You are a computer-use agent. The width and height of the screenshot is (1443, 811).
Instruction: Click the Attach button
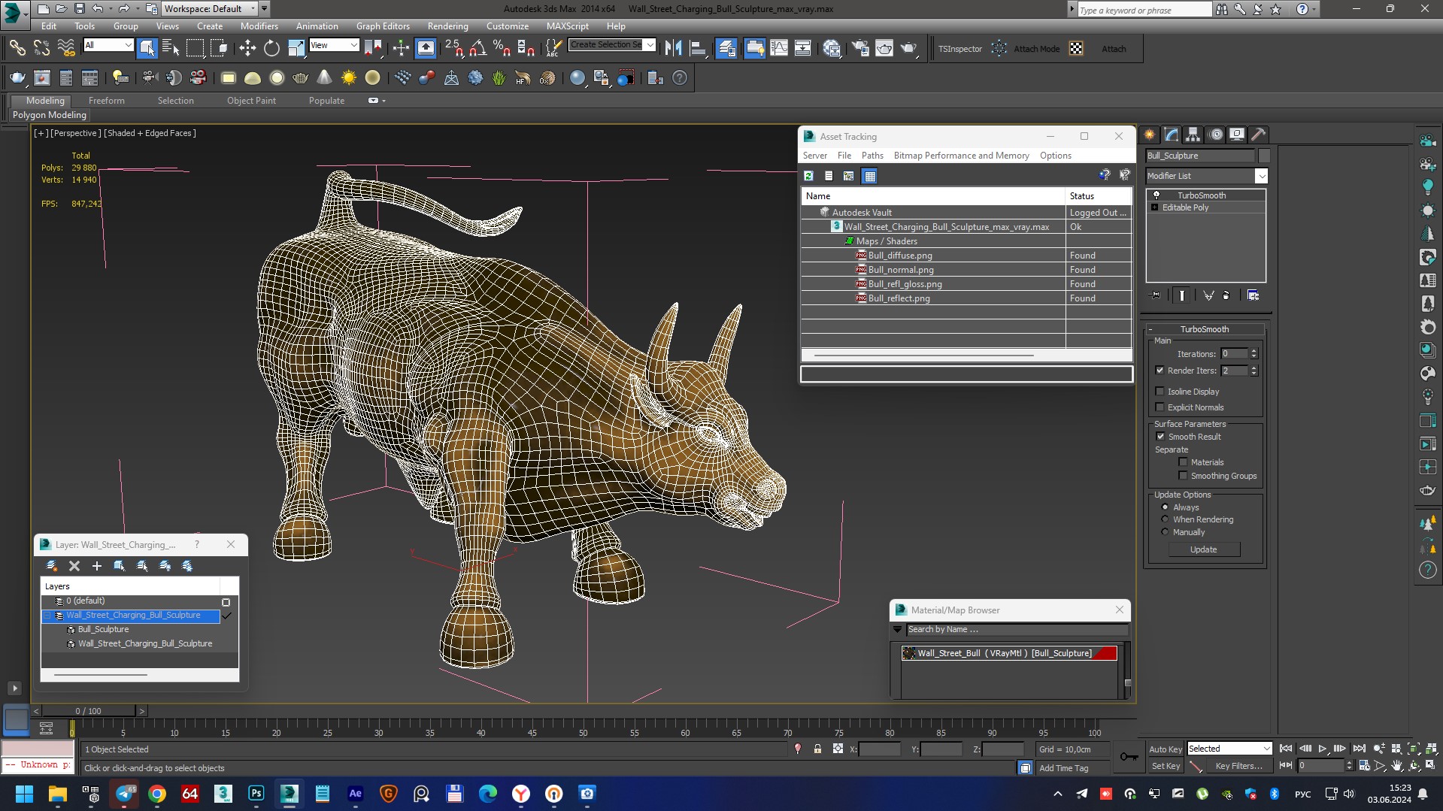[x=1114, y=49]
